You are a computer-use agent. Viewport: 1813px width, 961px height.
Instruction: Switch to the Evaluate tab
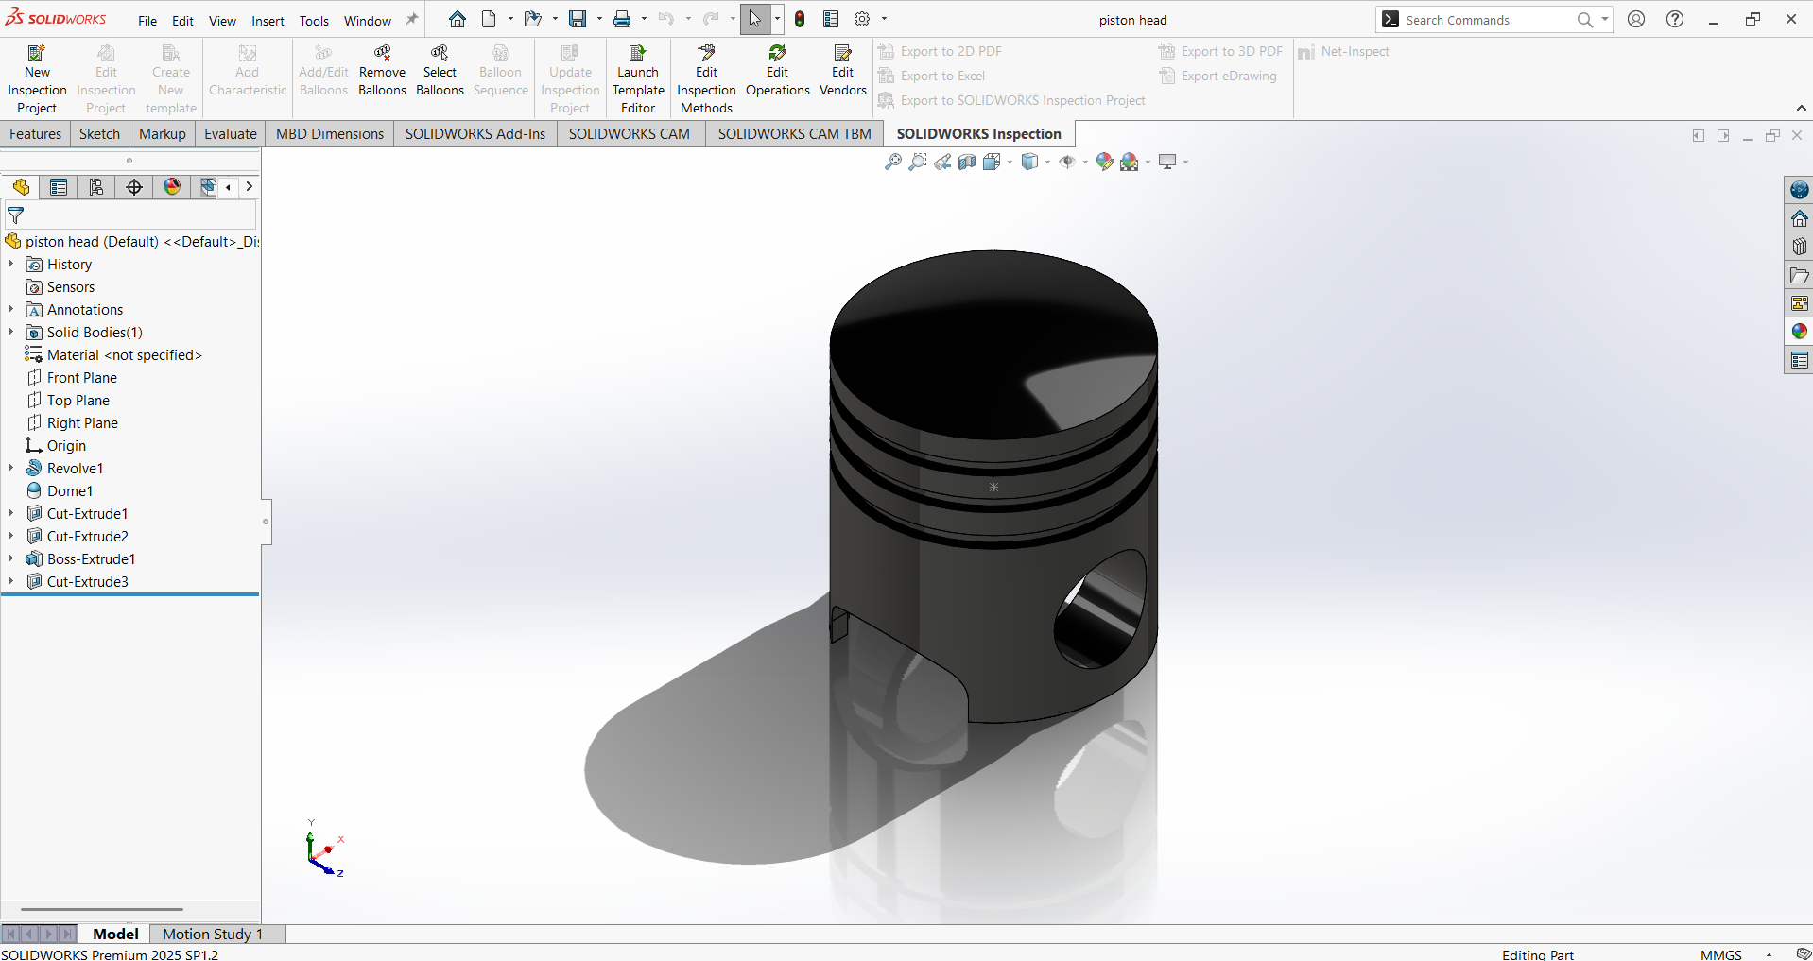click(231, 133)
